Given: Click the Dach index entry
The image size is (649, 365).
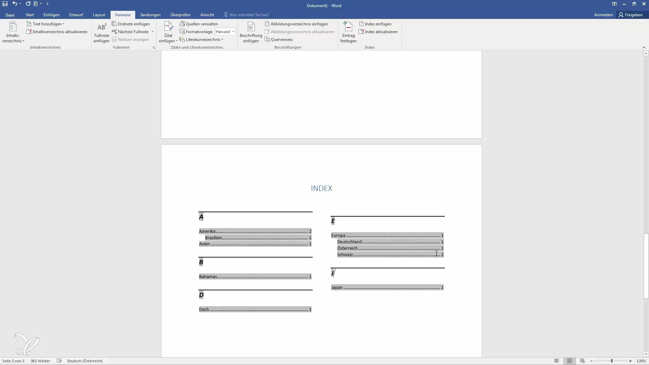Looking at the screenshot, I should 255,310.
